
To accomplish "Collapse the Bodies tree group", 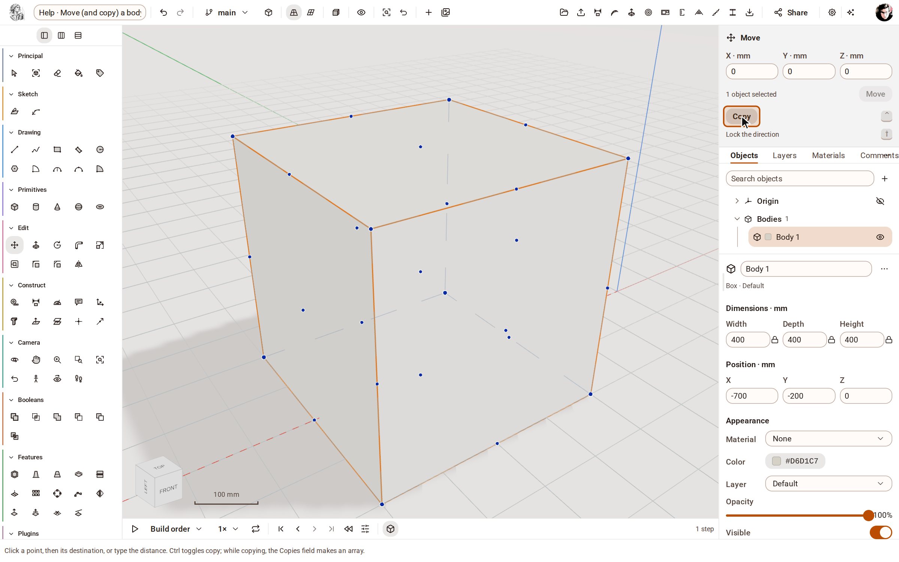I will (x=737, y=219).
